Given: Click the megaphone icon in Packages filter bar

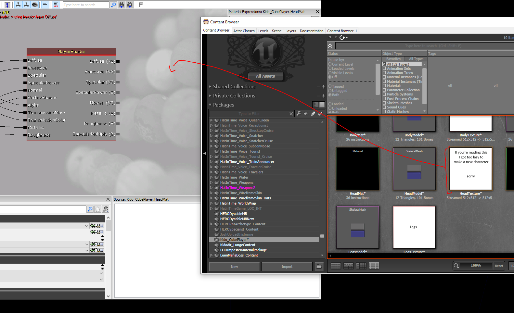Looking at the screenshot, I should (x=306, y=113).
